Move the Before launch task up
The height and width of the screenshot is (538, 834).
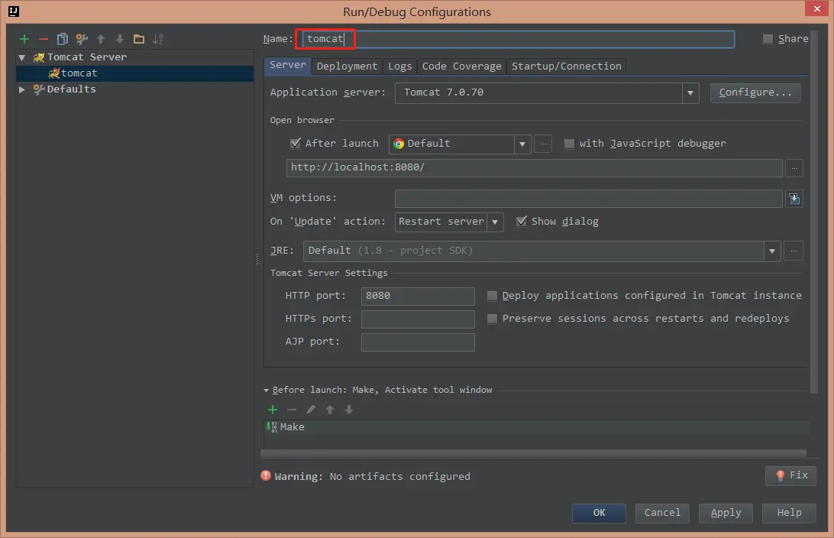click(x=330, y=409)
